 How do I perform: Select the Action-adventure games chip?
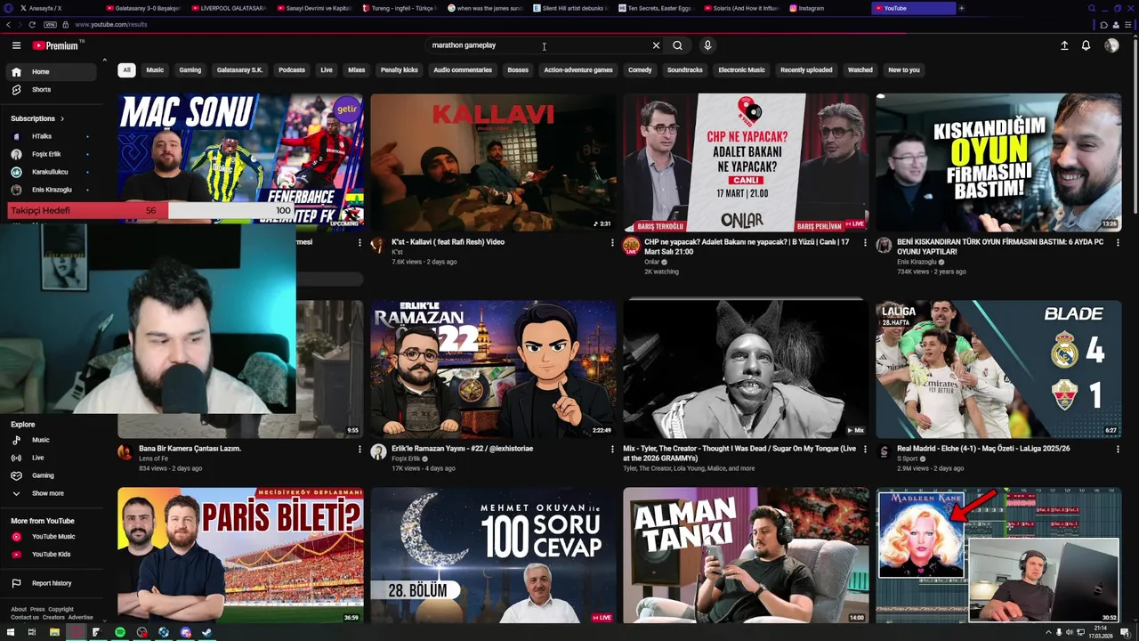[x=578, y=70]
